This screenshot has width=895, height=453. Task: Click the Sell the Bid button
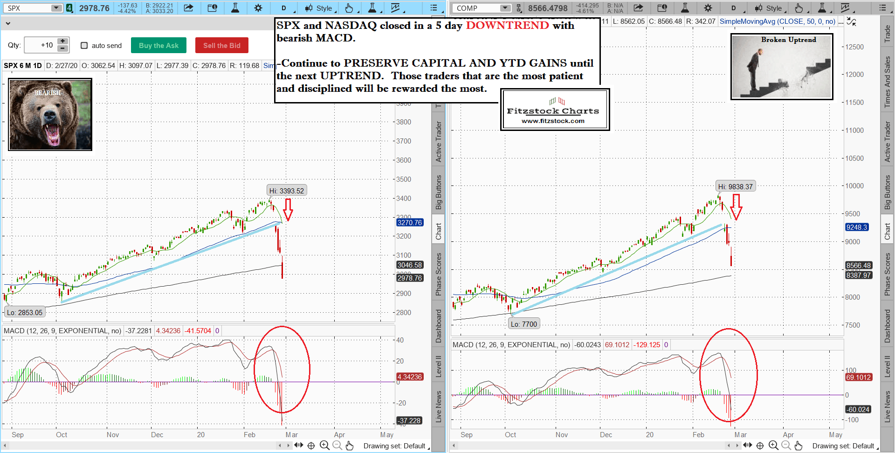click(x=222, y=45)
